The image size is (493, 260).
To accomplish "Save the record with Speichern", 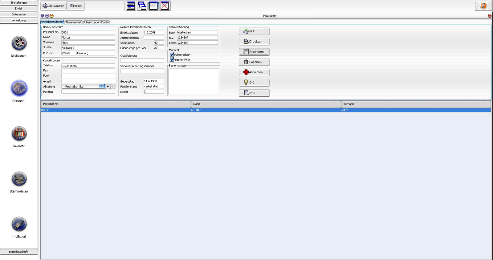I will tap(254, 52).
